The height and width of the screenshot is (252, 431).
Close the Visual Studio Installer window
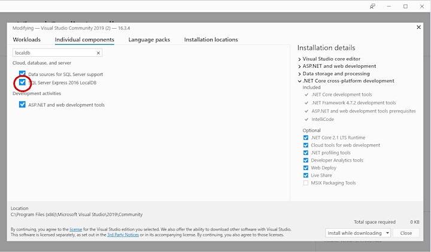point(421,7)
